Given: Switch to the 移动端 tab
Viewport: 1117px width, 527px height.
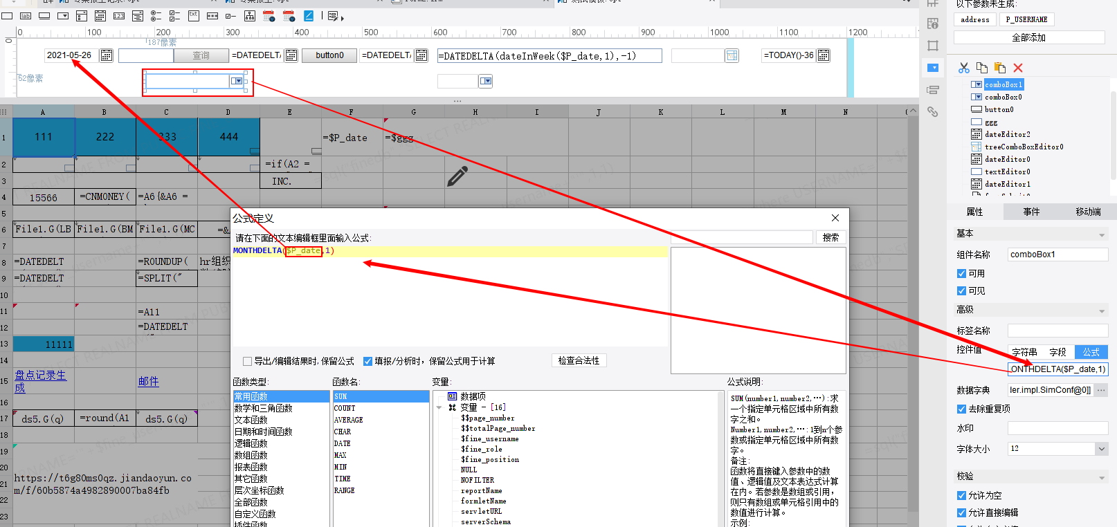Looking at the screenshot, I should pos(1088,212).
